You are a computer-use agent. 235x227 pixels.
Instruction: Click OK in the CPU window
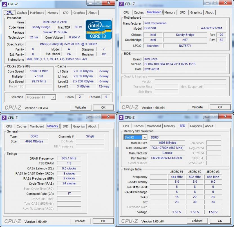(x=103, y=108)
